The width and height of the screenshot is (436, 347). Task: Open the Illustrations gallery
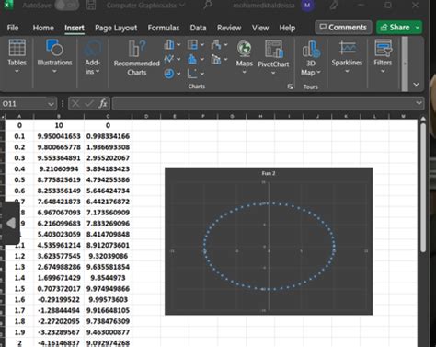pos(54,56)
